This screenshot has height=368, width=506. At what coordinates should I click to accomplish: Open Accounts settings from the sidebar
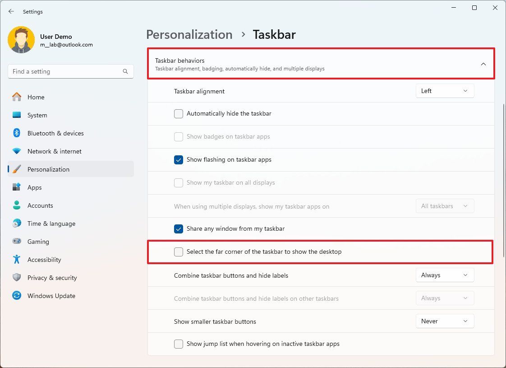pos(41,205)
